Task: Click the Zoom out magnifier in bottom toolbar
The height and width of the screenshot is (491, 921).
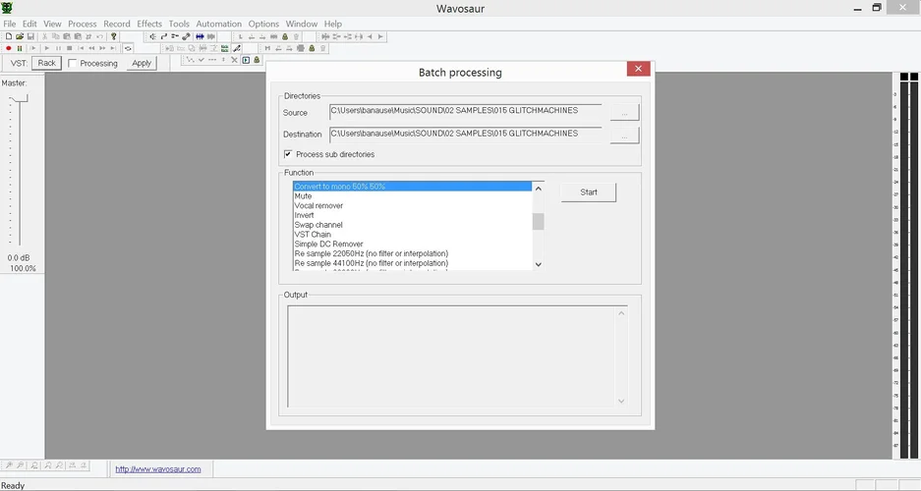Action: click(20, 465)
